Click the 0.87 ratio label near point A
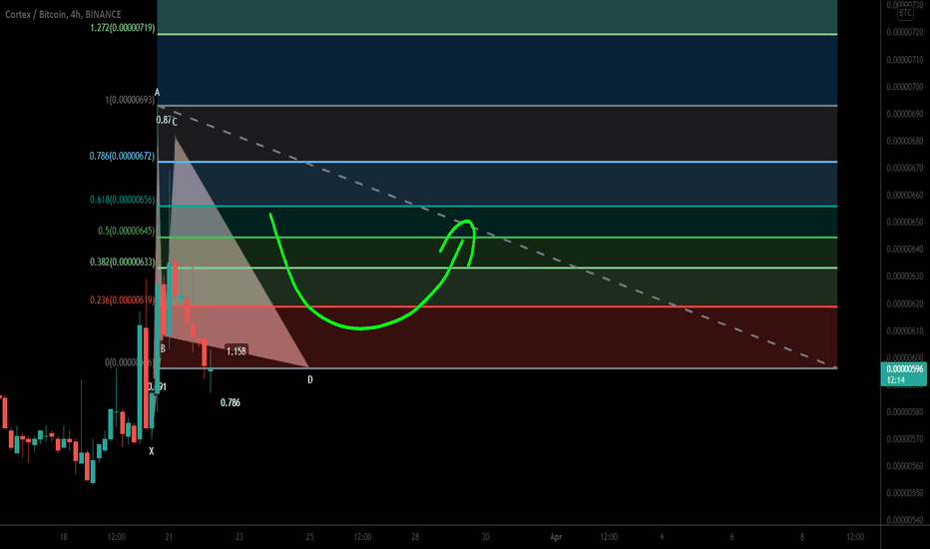Viewport: 930px width, 549px height. [163, 120]
